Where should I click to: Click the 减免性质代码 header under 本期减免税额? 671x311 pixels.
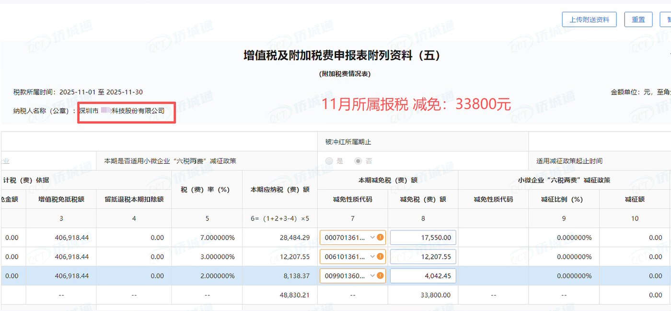coord(352,199)
